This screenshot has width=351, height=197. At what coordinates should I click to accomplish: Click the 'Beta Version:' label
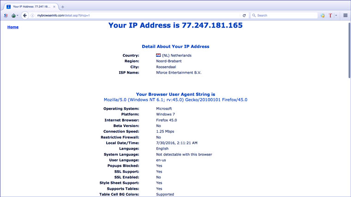click(x=126, y=126)
